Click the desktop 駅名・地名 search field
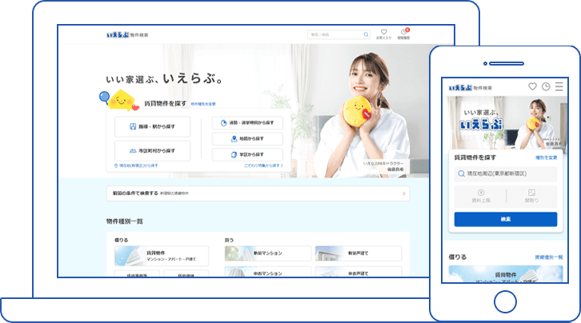Screen dimensions: 581x323 click(x=335, y=34)
